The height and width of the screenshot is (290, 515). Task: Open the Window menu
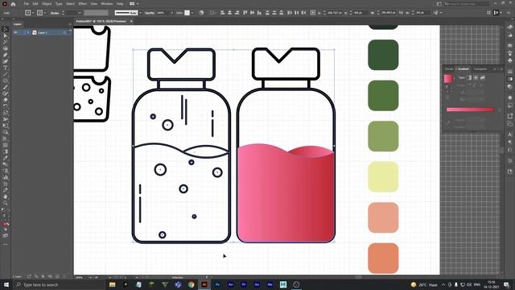pos(106,4)
